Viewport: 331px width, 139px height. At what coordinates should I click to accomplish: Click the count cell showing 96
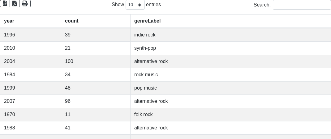[x=68, y=101]
